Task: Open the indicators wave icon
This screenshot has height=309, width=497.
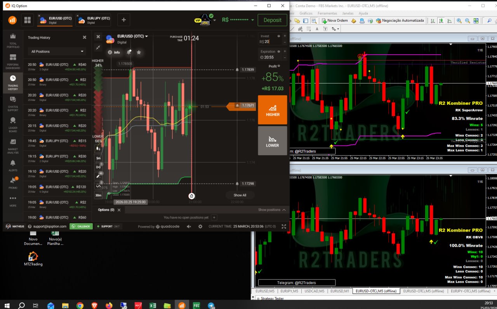Action: click(x=98, y=186)
